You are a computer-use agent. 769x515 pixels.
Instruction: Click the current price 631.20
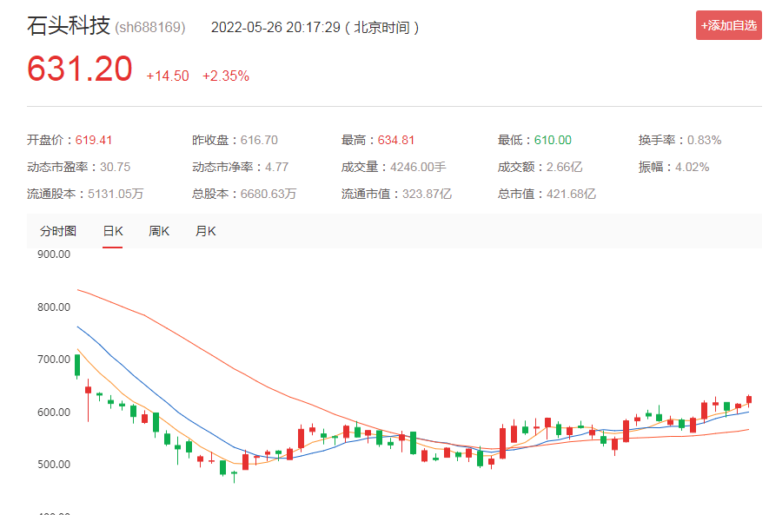(x=79, y=69)
